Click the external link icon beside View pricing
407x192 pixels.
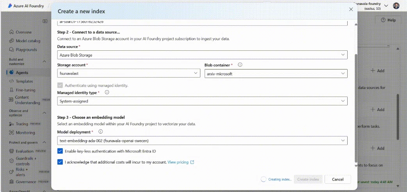click(x=192, y=162)
